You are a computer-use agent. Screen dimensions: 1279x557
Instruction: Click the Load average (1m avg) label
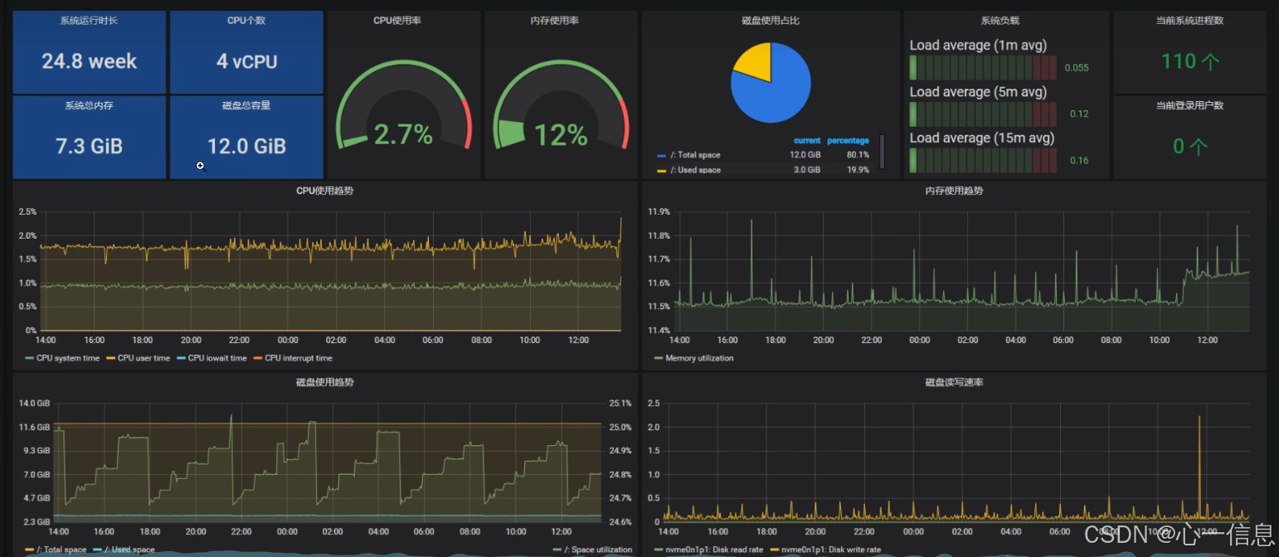(x=978, y=45)
